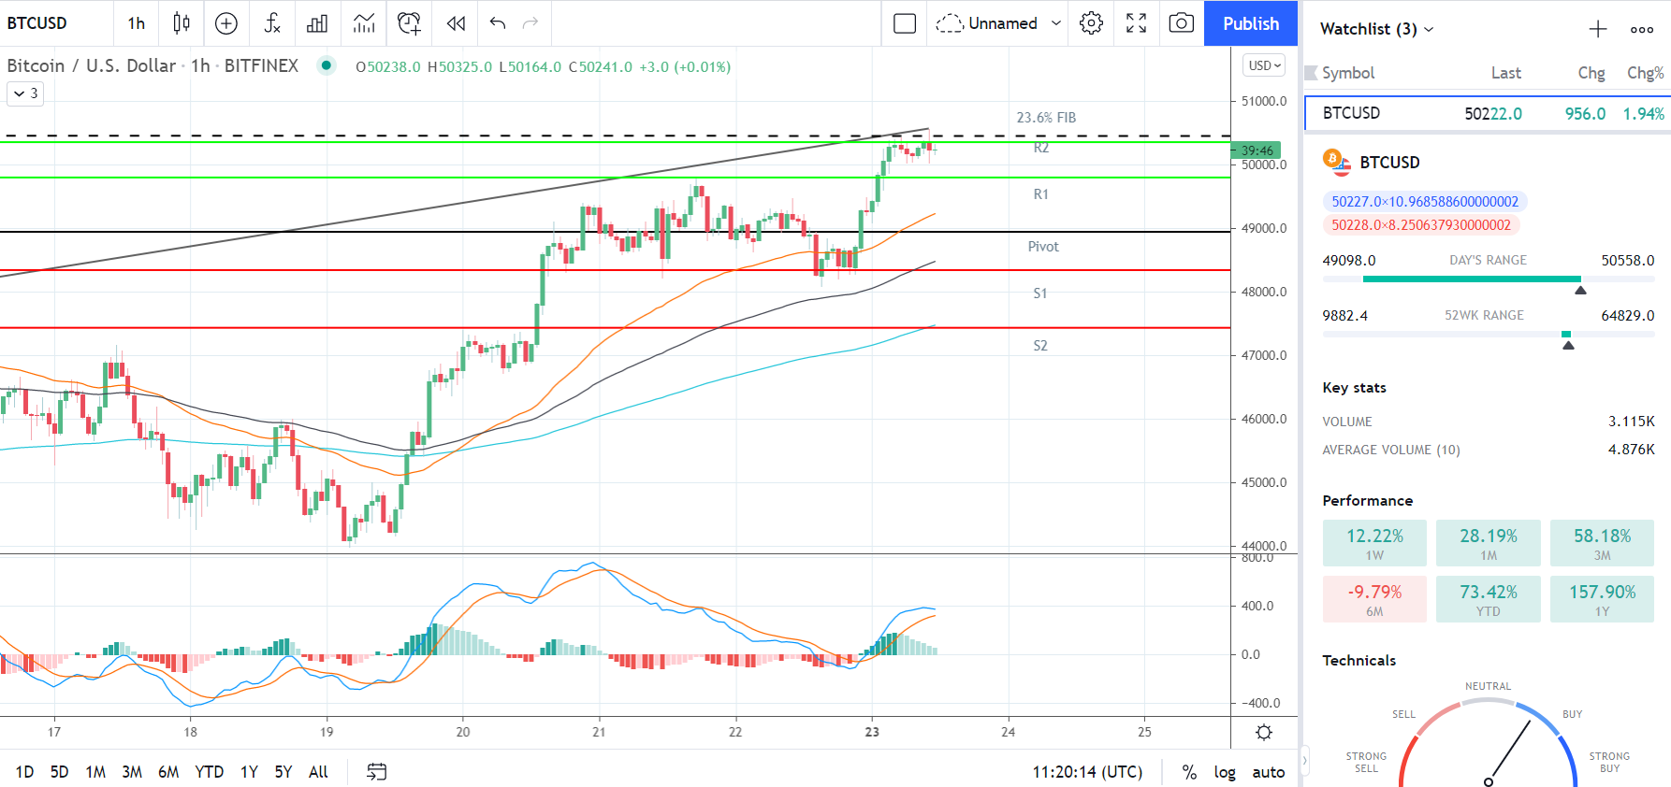Viewport: 1671px width, 787px height.
Task: Open the Unnamed layout dropdown arrow
Action: (x=1056, y=23)
